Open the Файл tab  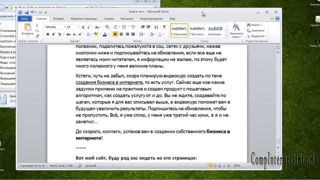click(x=24, y=18)
